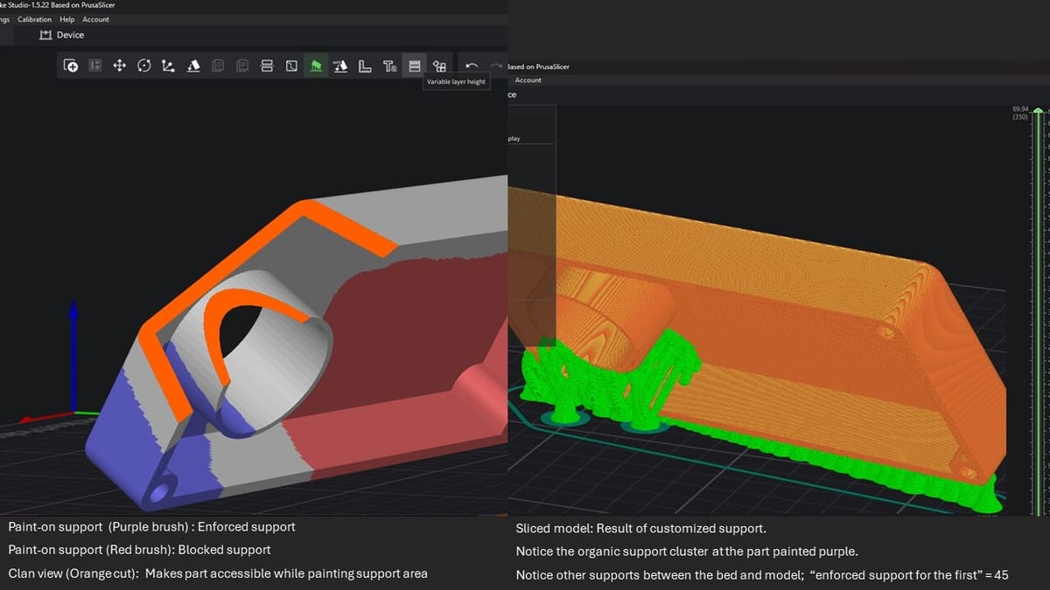
Task: Open the square panel icon after Cut
Action: click(x=291, y=66)
